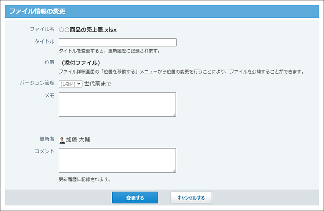This screenshot has height=211, width=324.
Task: Click the file name ○○商品の売上表.xlsx
Action: pyautogui.click(x=88, y=30)
